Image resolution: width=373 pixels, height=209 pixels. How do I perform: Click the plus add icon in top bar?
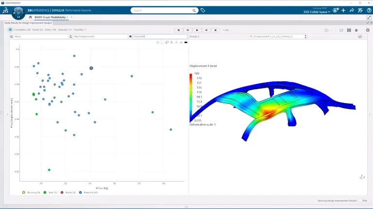(343, 10)
